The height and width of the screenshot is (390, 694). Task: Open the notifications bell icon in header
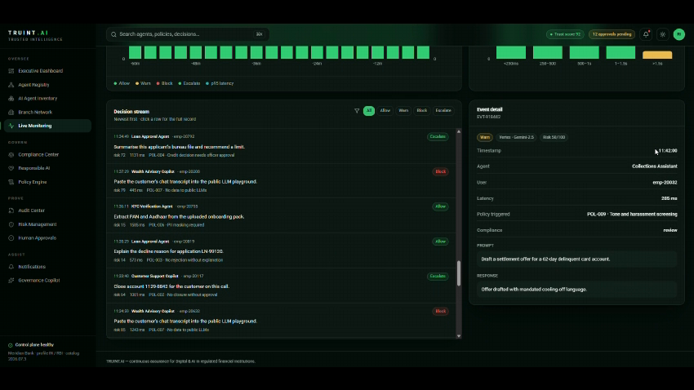[646, 34]
